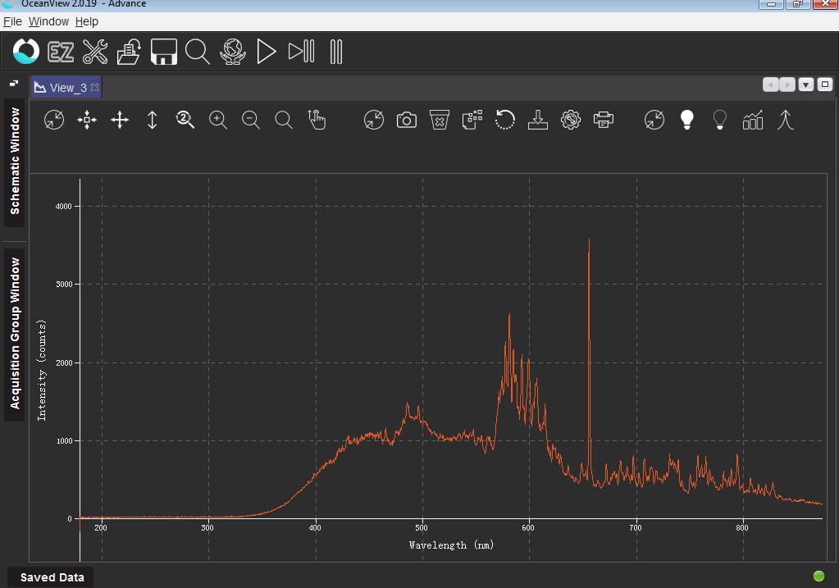The image size is (839, 588).
Task: Toggle the lit lightbulb lamp icon
Action: click(686, 120)
